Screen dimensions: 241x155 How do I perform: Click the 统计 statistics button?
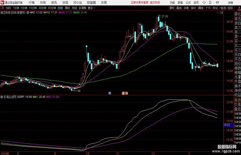193,8
